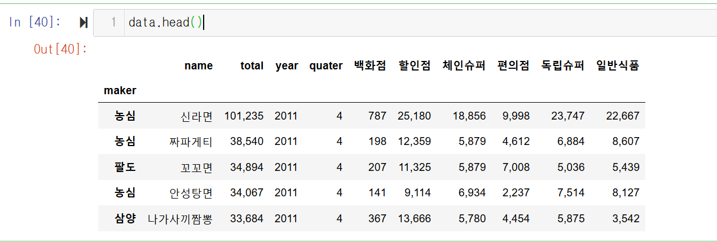Click the total value 33,684
This screenshot has height=242, width=717.
coord(247,218)
